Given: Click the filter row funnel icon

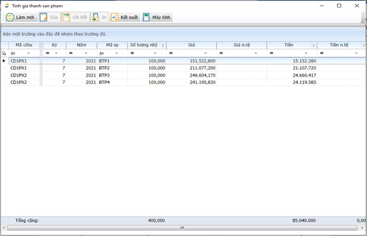Looking at the screenshot, I should [4, 53].
